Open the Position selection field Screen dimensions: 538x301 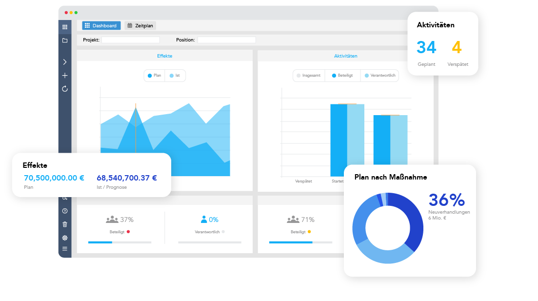tap(226, 40)
